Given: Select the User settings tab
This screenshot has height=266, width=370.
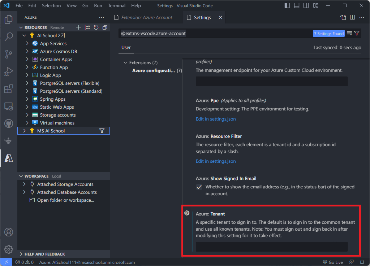Looking at the screenshot, I should point(126,48).
